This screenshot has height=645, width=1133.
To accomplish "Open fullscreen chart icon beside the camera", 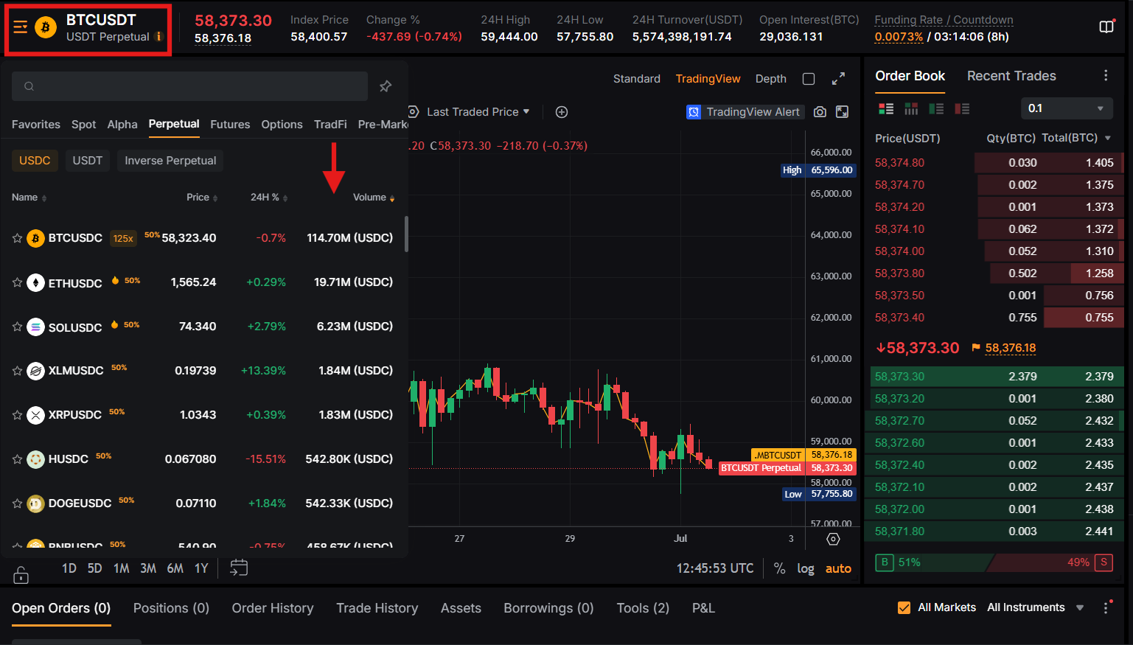I will [842, 112].
